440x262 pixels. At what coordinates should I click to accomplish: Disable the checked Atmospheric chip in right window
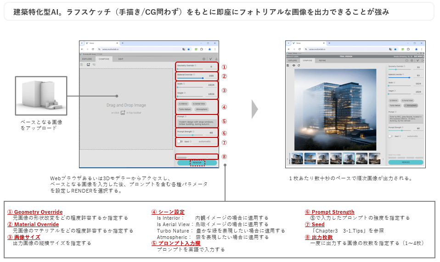pos(410,105)
